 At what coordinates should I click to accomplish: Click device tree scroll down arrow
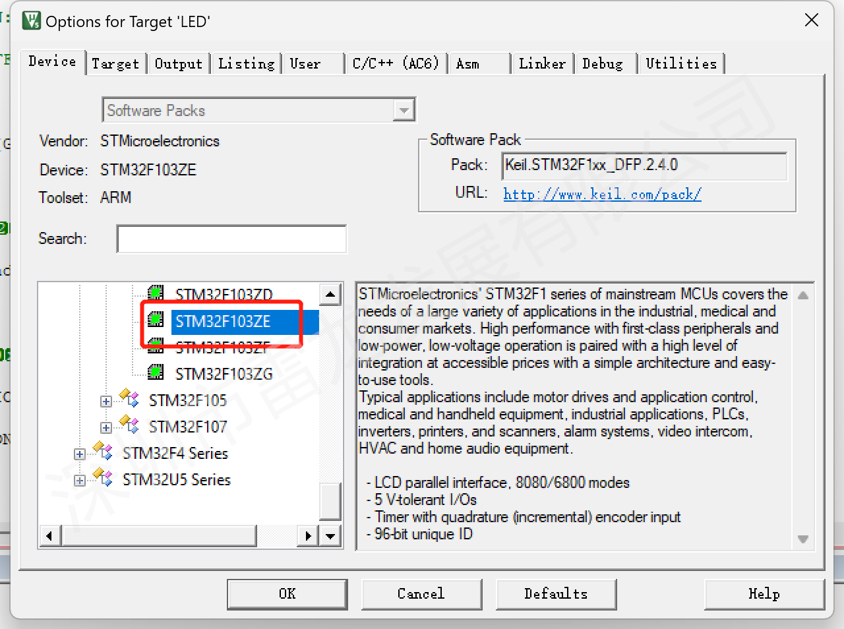point(330,536)
